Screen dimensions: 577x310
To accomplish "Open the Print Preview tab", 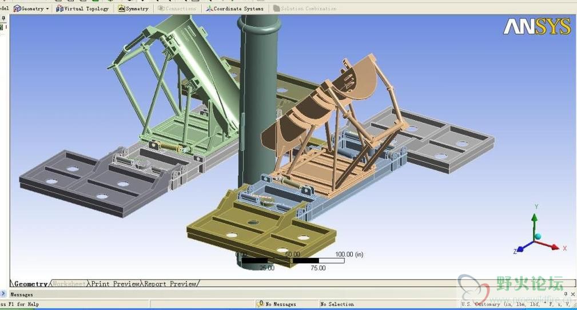I will tap(115, 284).
